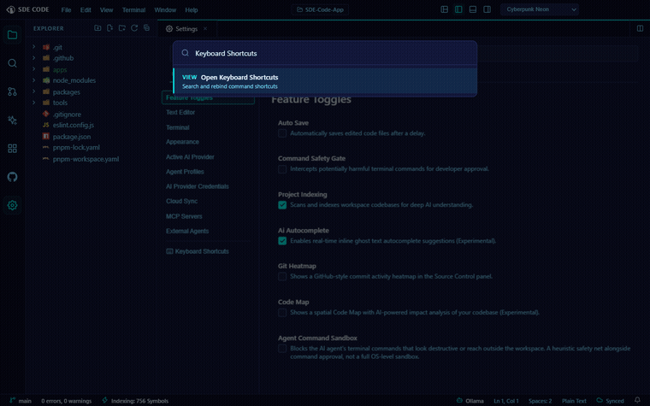This screenshot has height=406, width=650.
Task: Open the GitHub panel in activity bar
Action: coord(12,177)
